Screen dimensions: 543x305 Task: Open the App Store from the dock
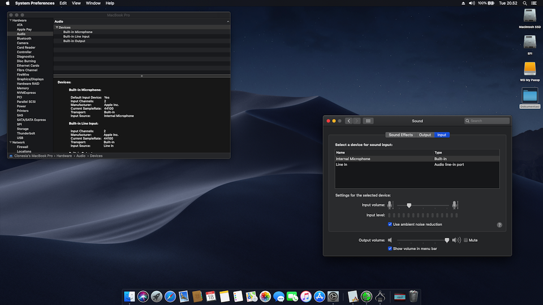click(320, 296)
